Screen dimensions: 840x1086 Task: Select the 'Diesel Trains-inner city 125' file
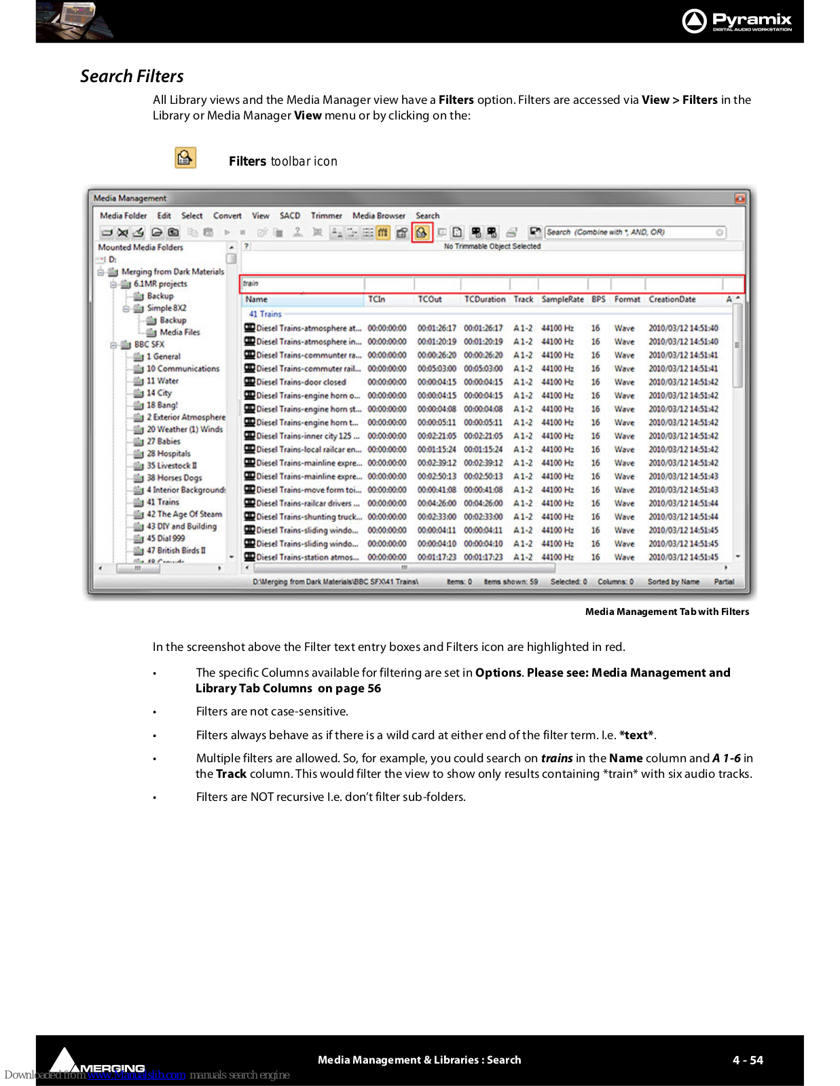tap(486, 436)
